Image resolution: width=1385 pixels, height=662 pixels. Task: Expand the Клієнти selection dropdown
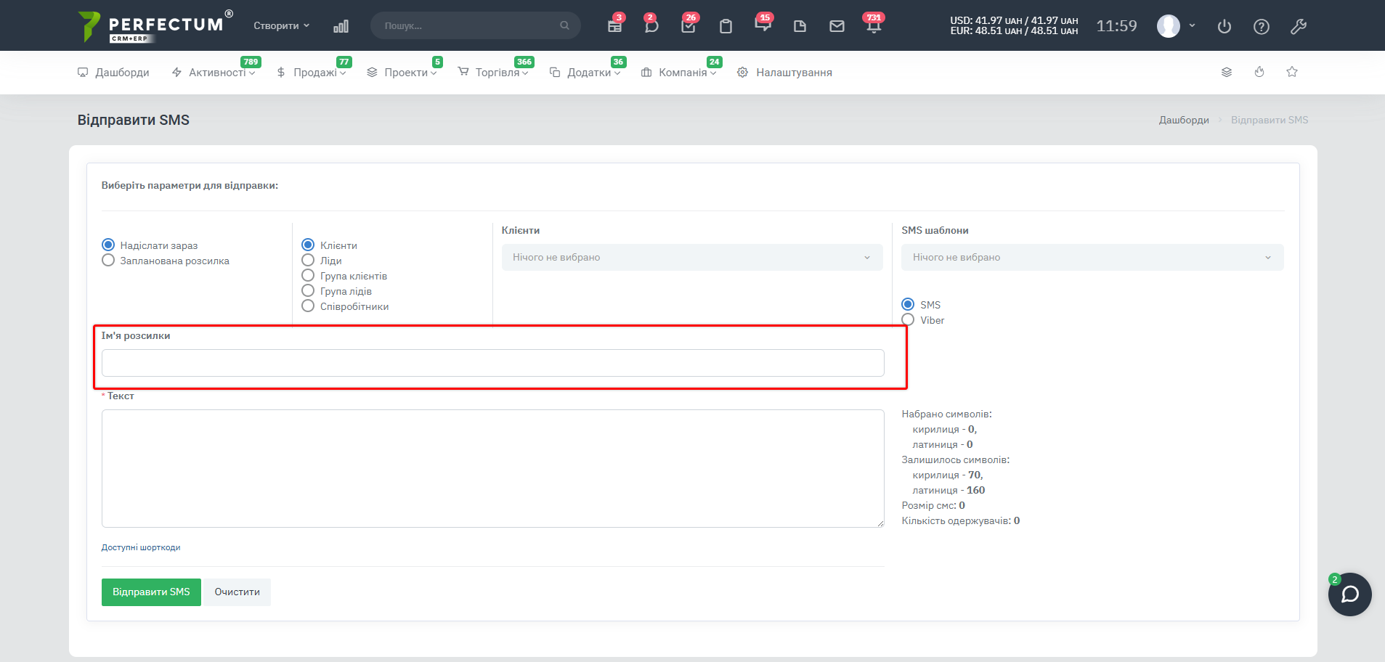[x=691, y=258]
